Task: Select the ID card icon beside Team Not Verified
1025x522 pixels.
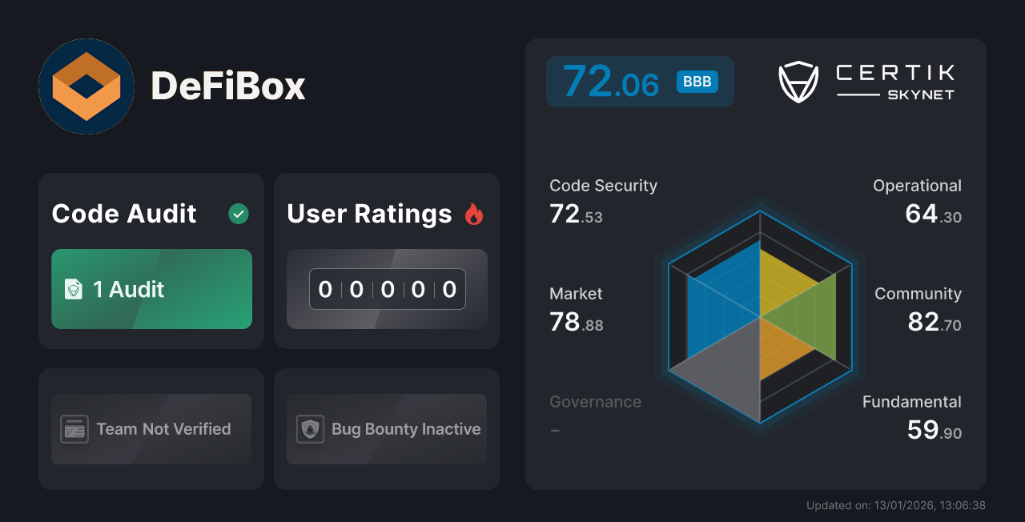Action: pyautogui.click(x=75, y=429)
